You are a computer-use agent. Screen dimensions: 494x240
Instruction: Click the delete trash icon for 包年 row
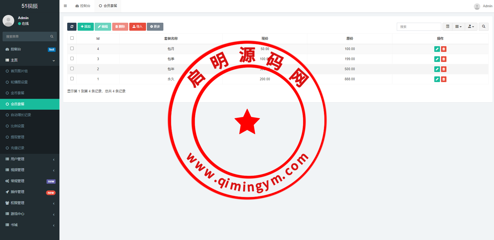pyautogui.click(x=444, y=69)
